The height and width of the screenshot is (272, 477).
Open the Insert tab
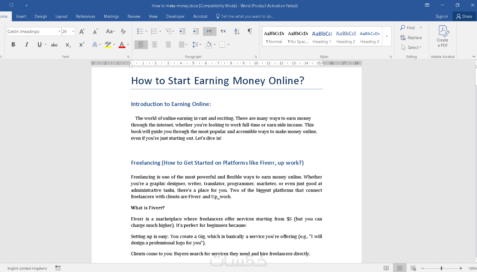click(21, 16)
